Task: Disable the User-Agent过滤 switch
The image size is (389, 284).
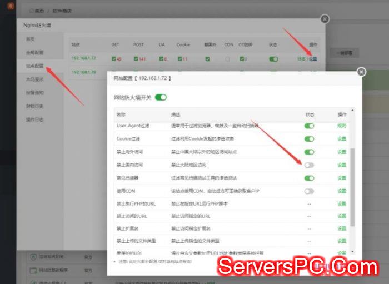Action: 309,126
